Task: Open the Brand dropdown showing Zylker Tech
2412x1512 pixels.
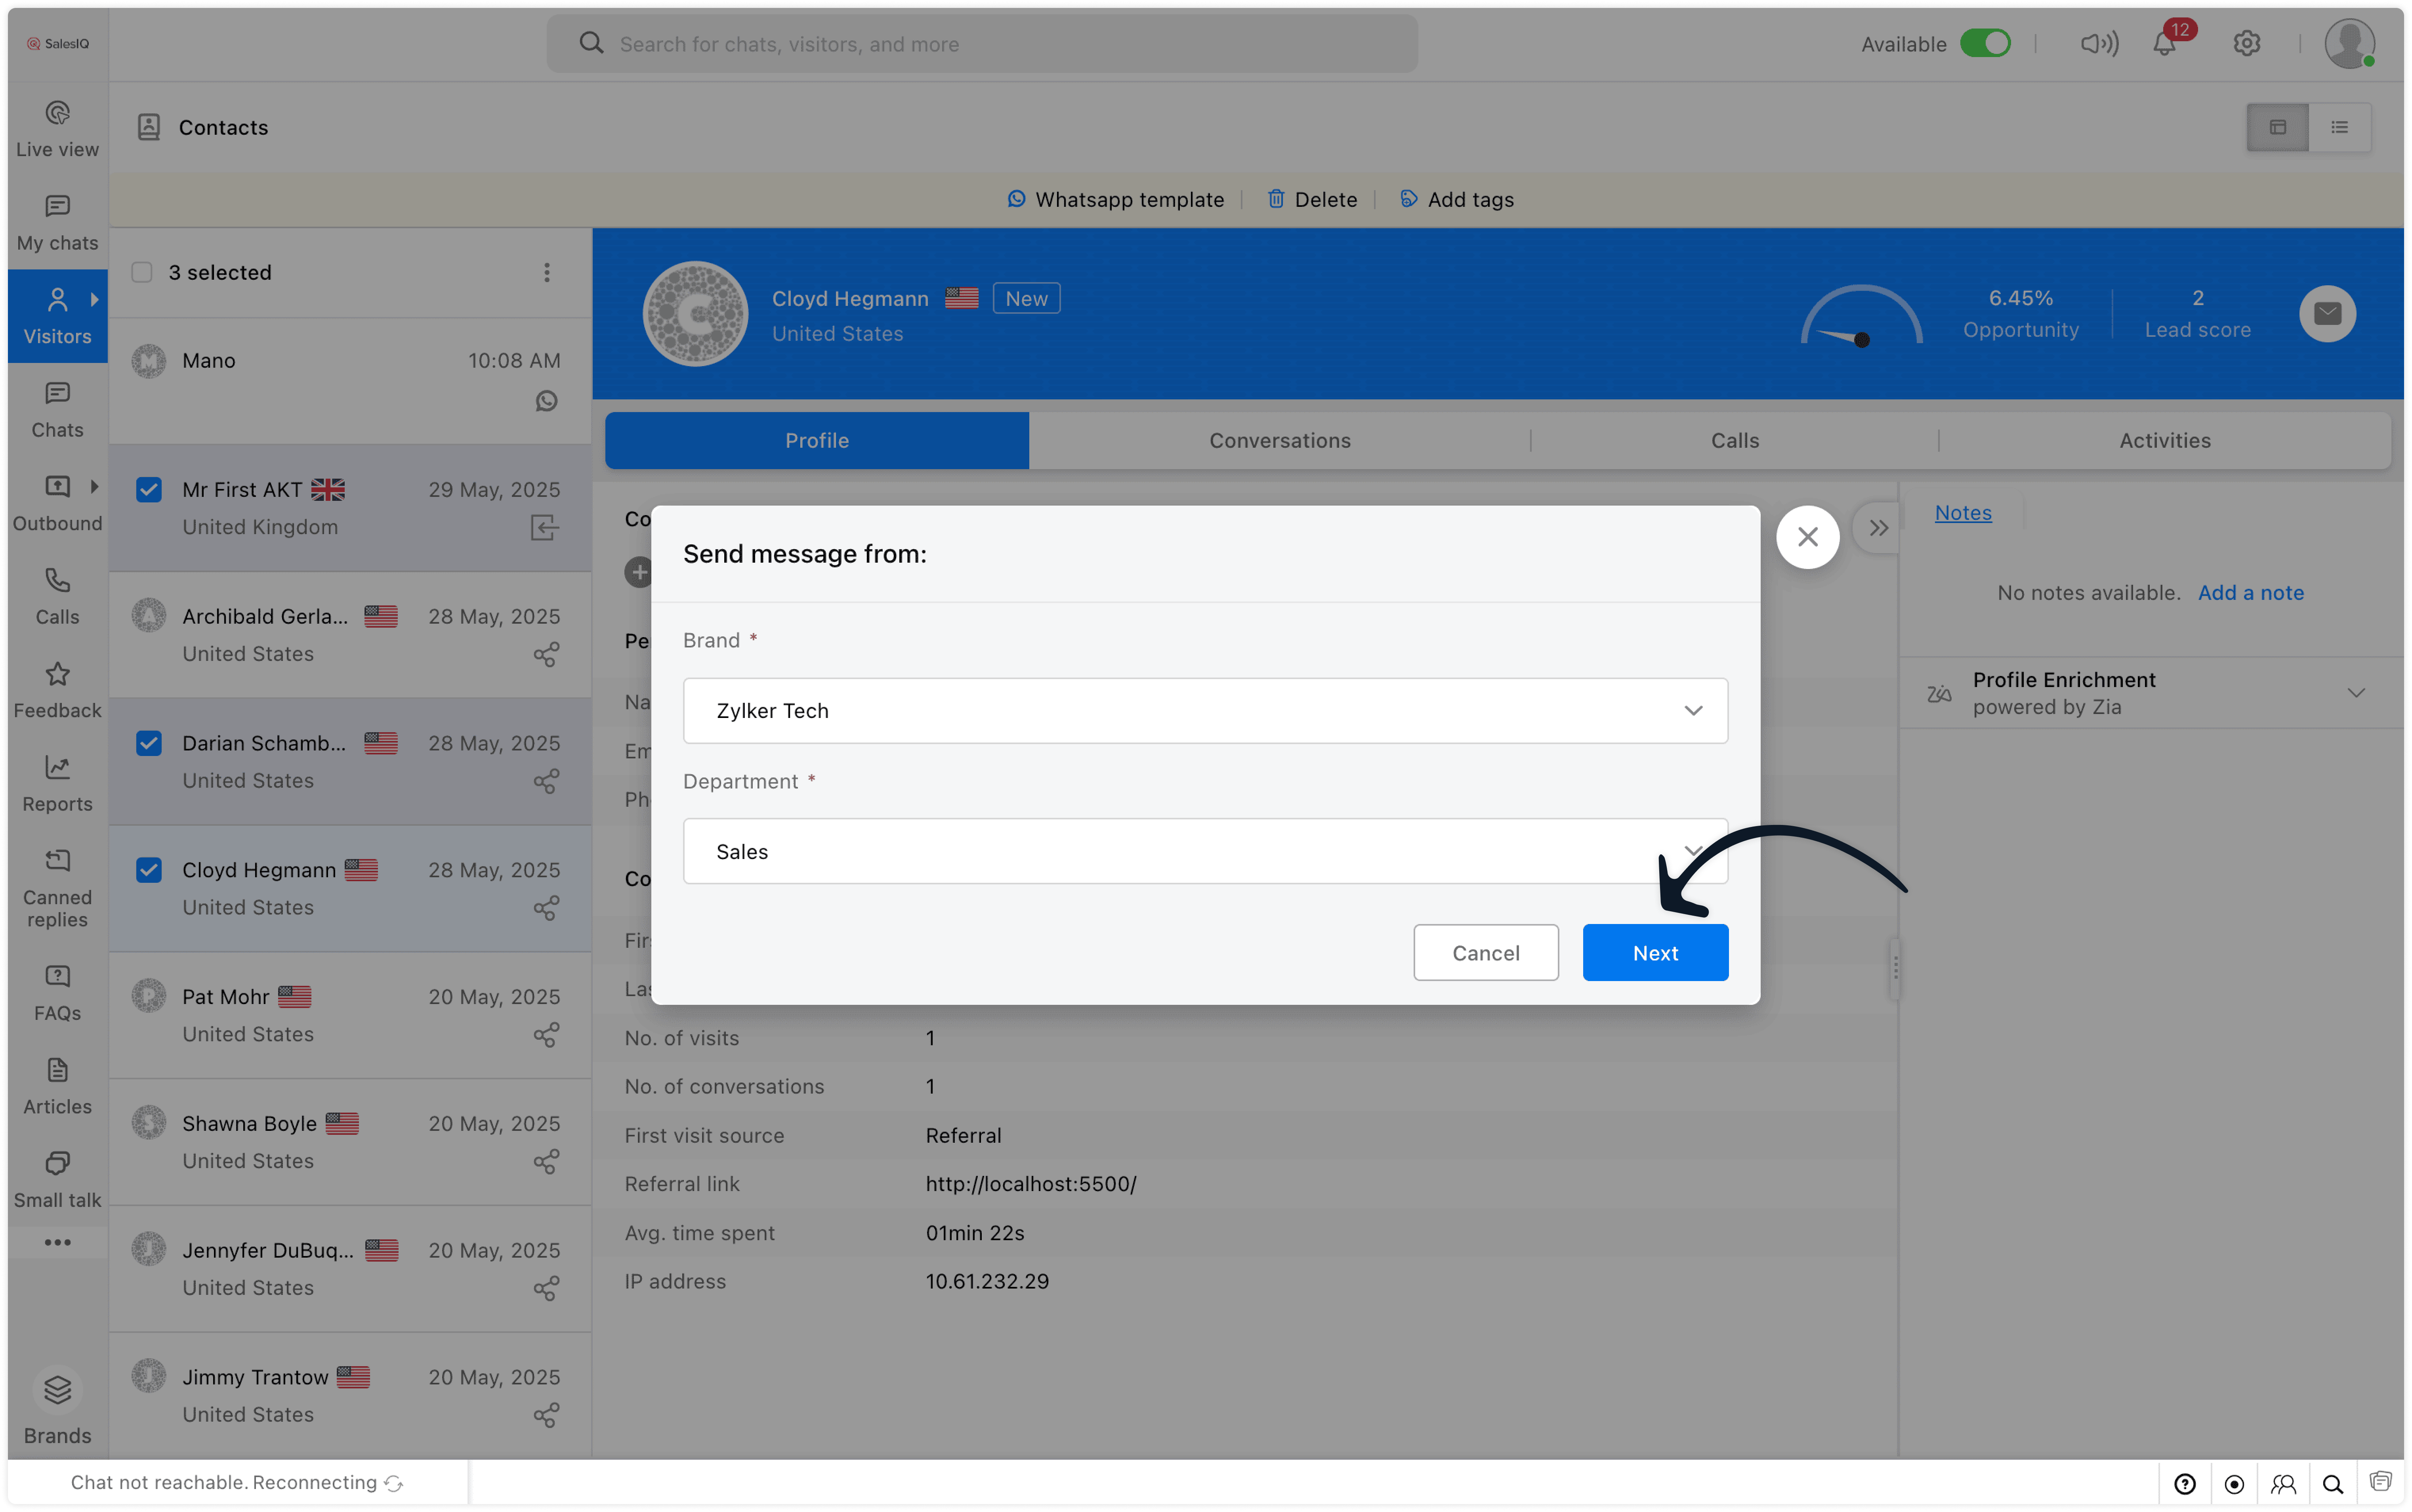Action: 1204,711
